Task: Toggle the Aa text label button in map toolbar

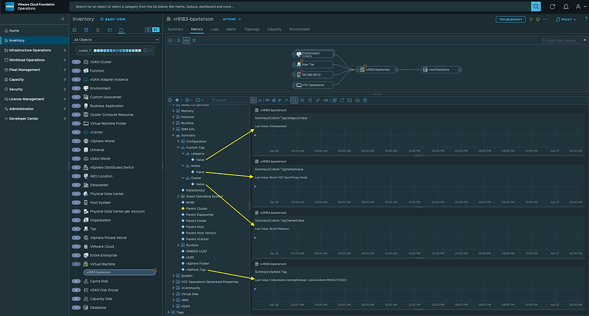Action: point(186,40)
